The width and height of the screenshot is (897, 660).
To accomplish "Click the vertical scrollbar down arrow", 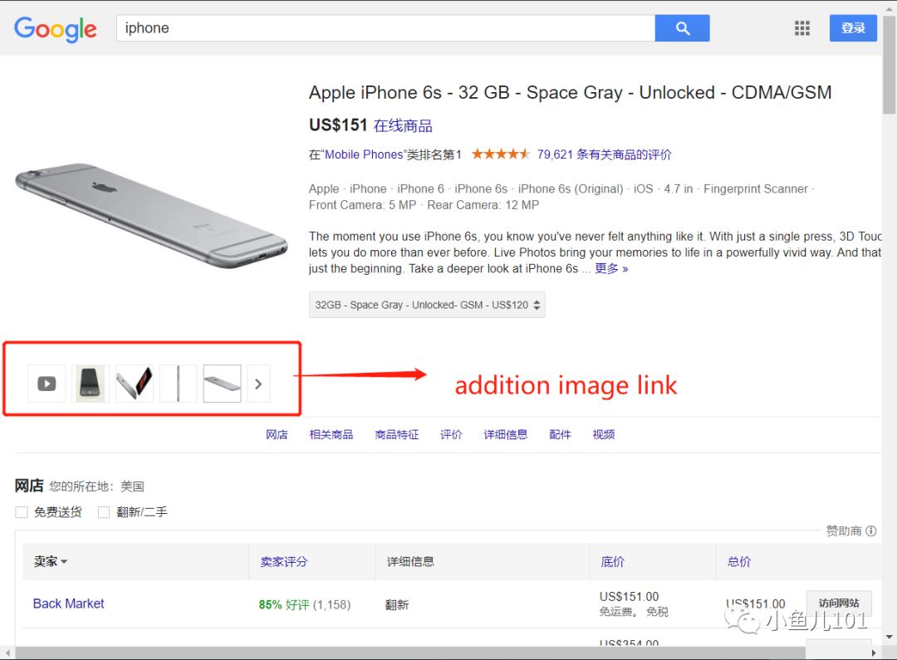I will [889, 637].
